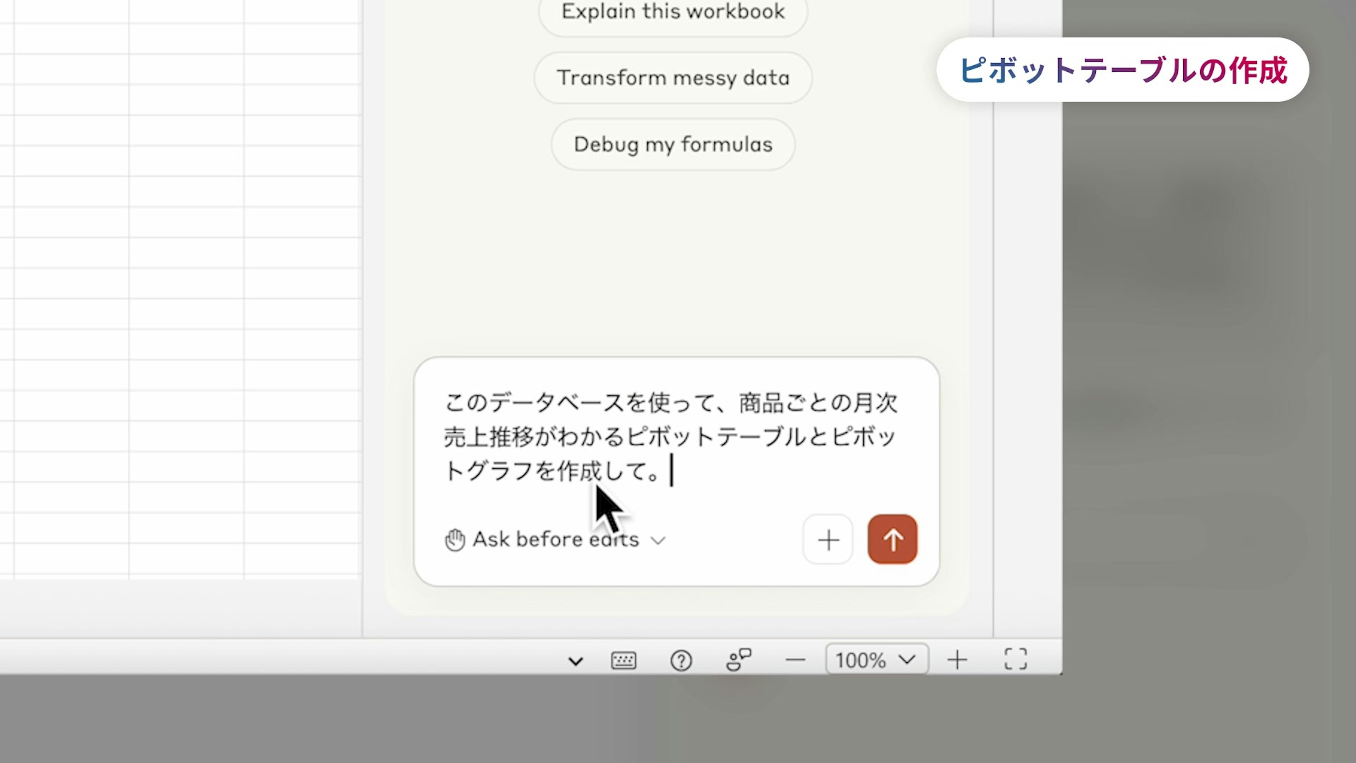Select the Debug my formulas suggestion
Screen dimensions: 1356x763
[x=673, y=144]
